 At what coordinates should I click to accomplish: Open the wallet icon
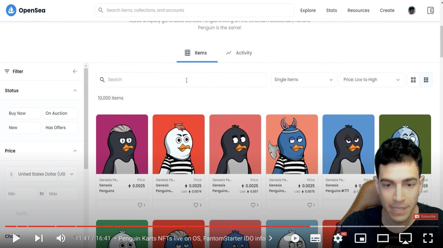(x=430, y=10)
